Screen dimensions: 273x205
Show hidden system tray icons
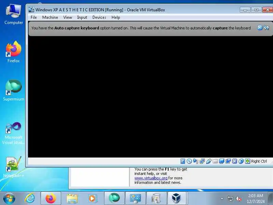222,199
